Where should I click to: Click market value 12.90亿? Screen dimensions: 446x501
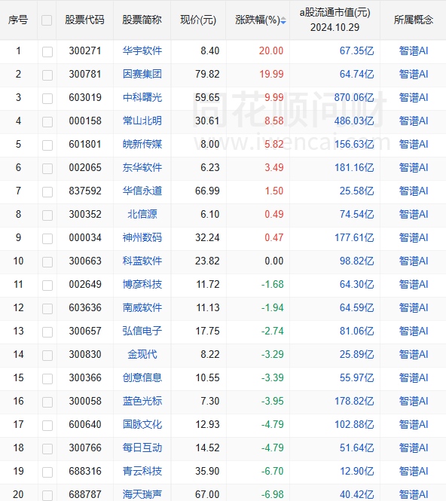[356, 470]
